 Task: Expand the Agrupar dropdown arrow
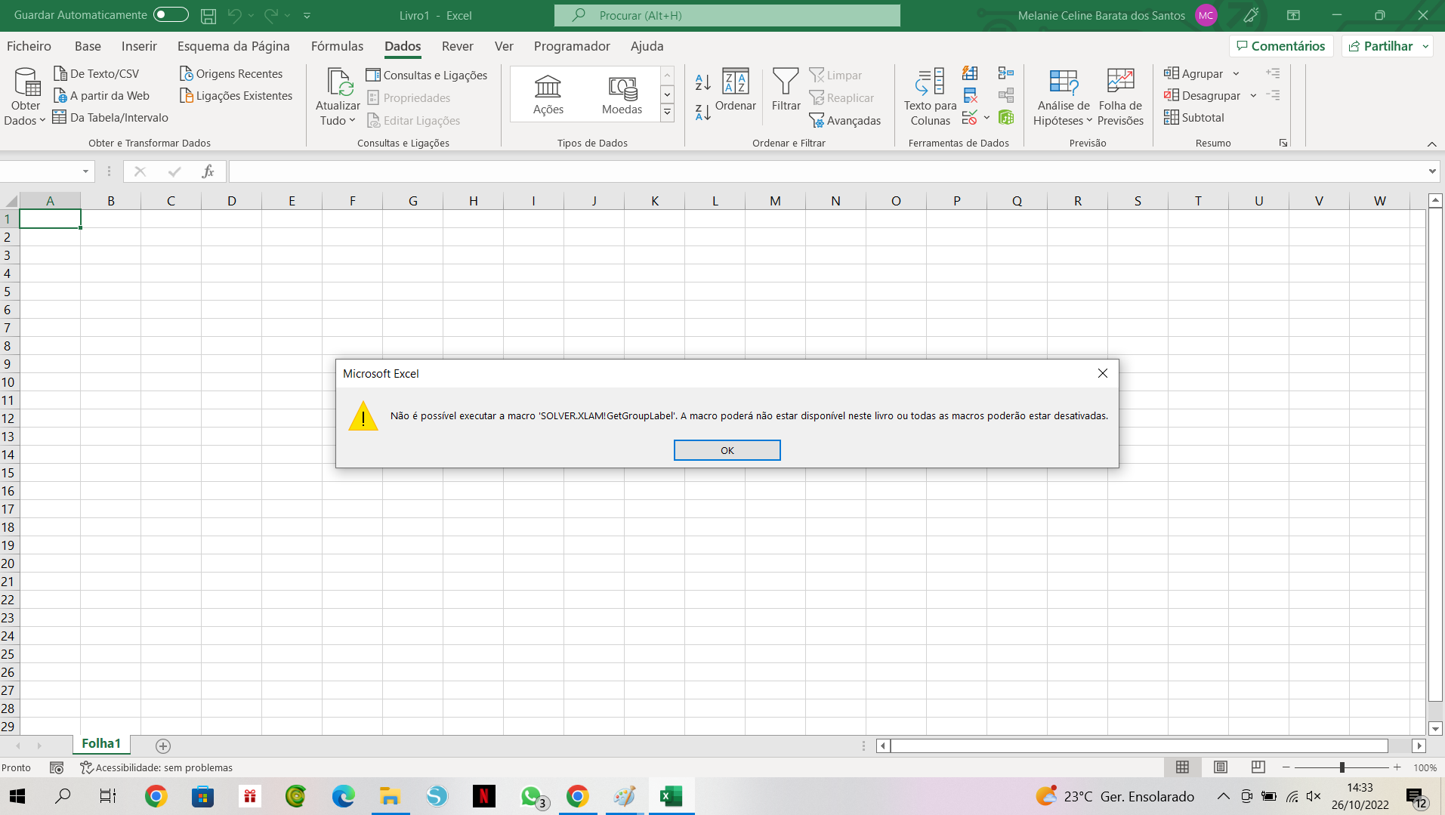1236,73
